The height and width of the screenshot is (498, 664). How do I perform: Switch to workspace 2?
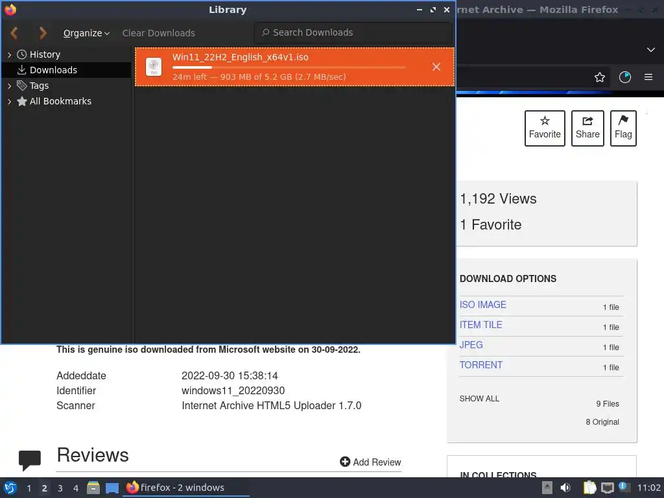coord(45,488)
